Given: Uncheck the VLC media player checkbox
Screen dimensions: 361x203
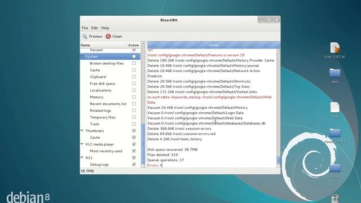Looking at the screenshot, I should pos(134,144).
